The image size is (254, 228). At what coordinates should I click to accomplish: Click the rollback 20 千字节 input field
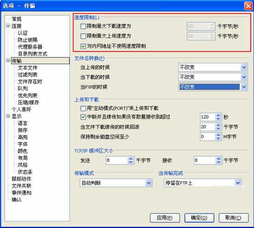(x=208, y=127)
